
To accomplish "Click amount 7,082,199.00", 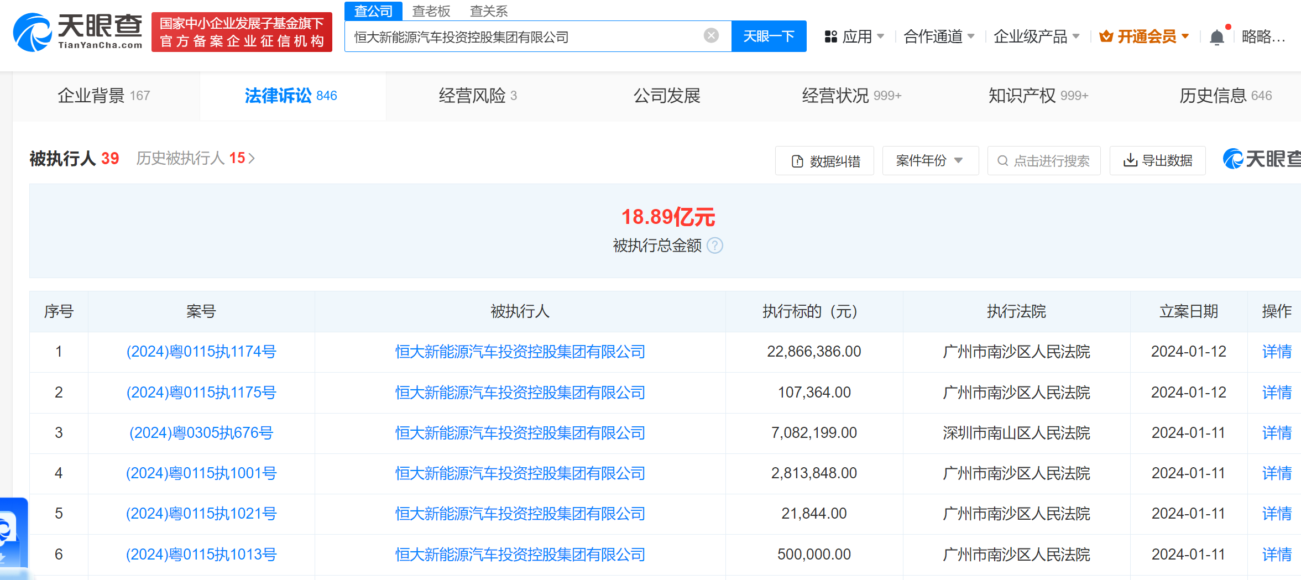I will (814, 433).
